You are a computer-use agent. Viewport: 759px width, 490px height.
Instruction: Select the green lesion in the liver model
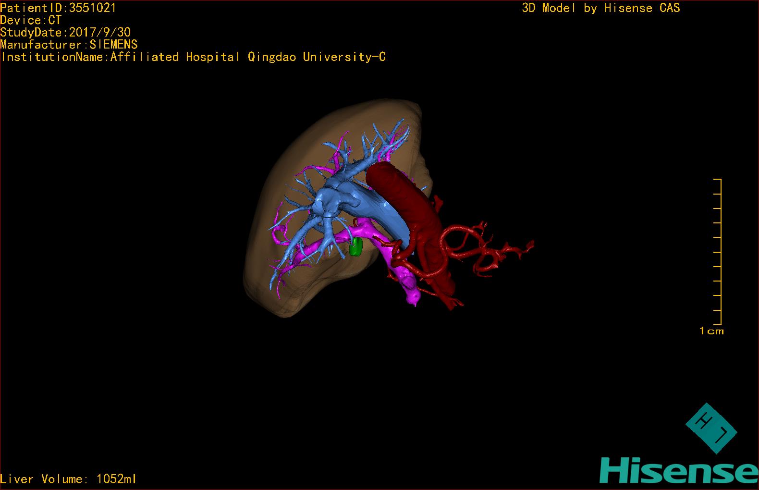coord(355,247)
